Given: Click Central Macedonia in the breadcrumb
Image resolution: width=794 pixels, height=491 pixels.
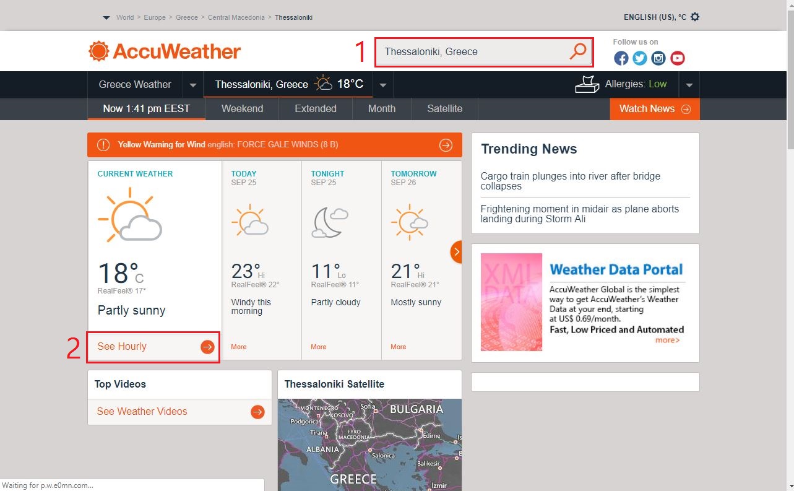Looking at the screenshot, I should pos(236,17).
